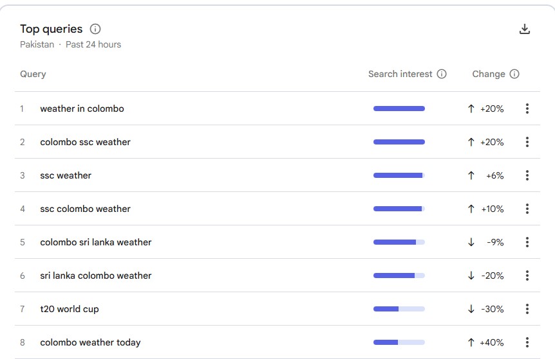Click info icon beside Search interest header
The height and width of the screenshot is (359, 555).
[x=442, y=74]
